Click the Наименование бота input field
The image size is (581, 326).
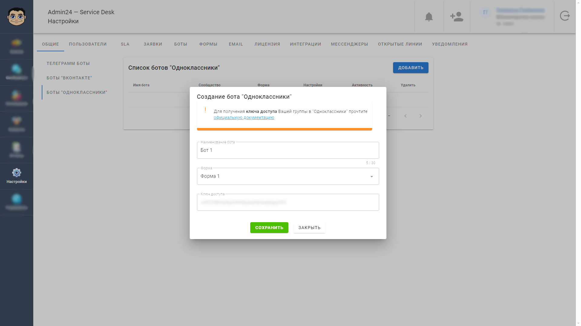[x=288, y=150]
